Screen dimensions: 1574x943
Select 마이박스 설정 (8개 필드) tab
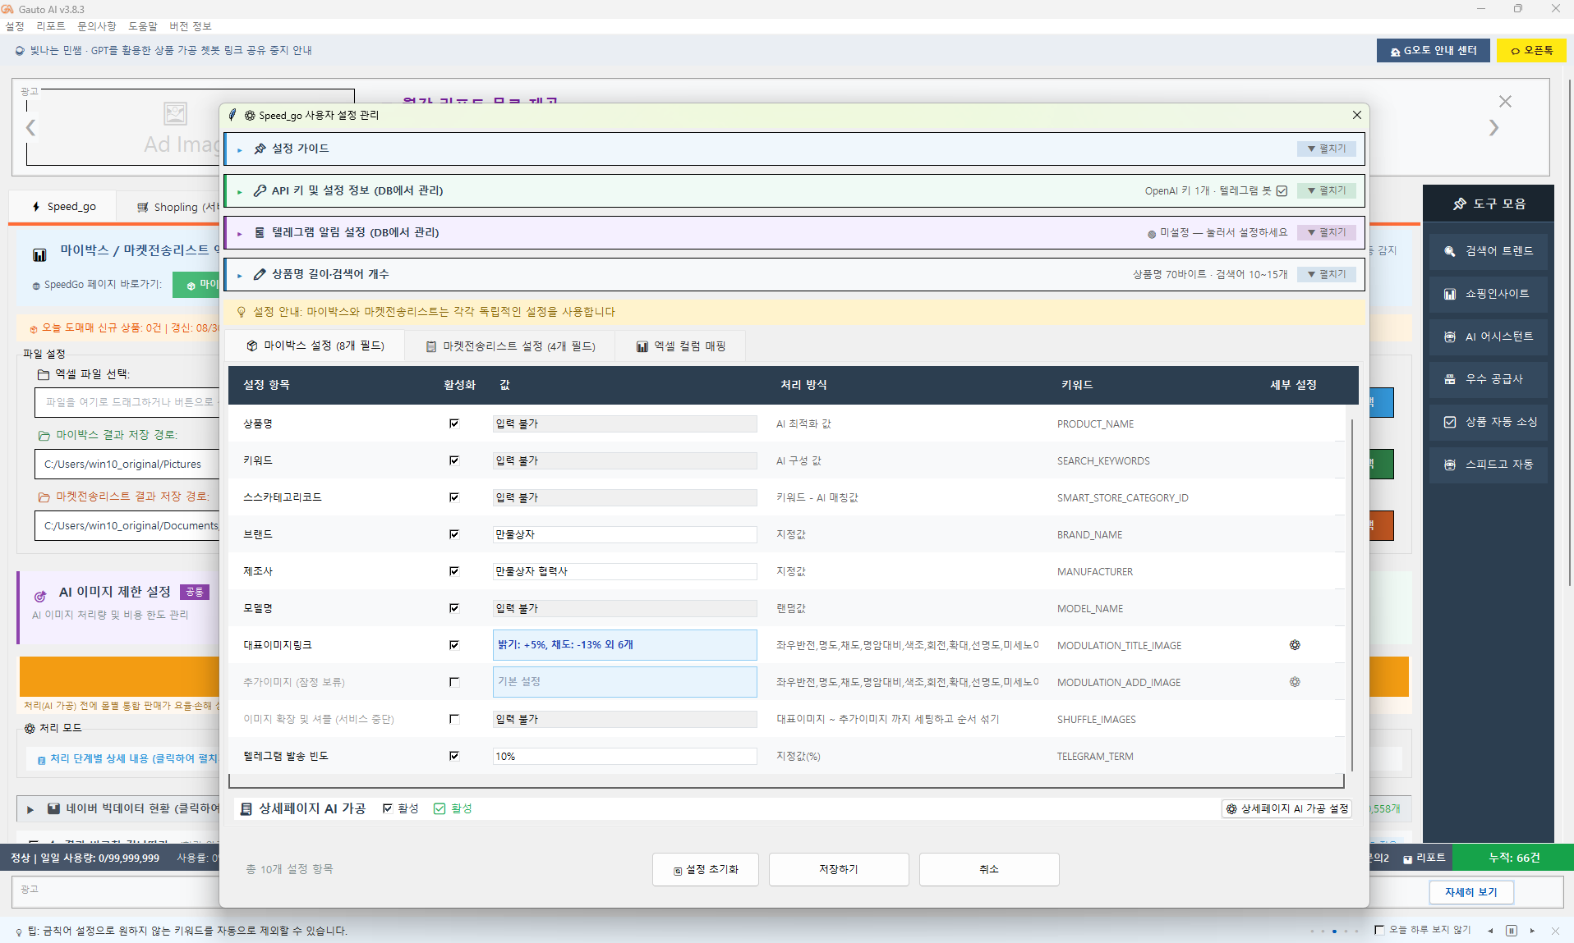click(315, 346)
